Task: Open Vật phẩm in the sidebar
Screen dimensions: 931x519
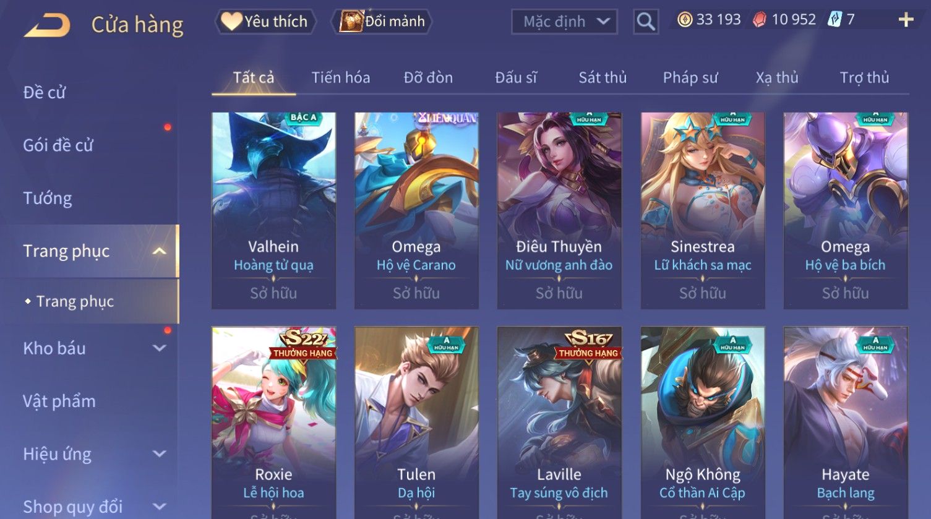Action: 59,401
